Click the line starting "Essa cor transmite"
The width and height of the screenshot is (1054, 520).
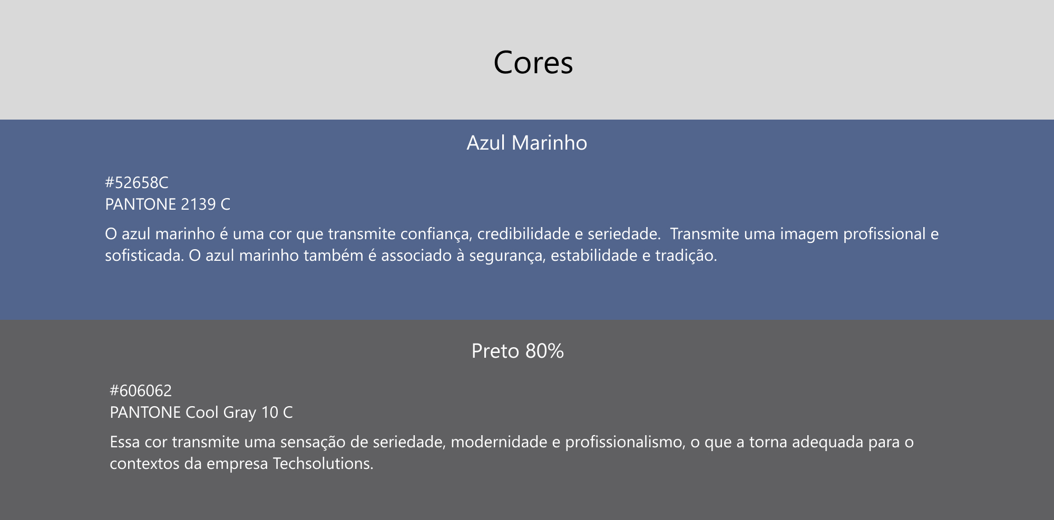pos(511,442)
